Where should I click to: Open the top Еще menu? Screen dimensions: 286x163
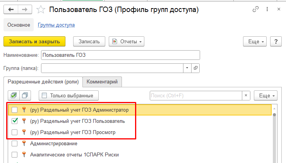click(x=255, y=41)
